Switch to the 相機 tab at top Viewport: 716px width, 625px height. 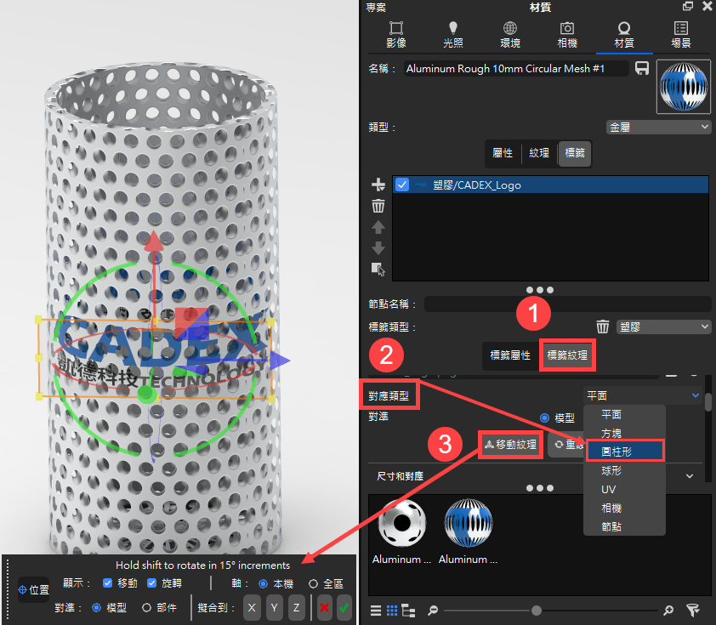coord(567,35)
